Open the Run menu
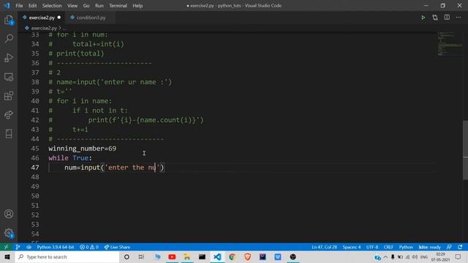This screenshot has width=468, height=263. (99, 6)
